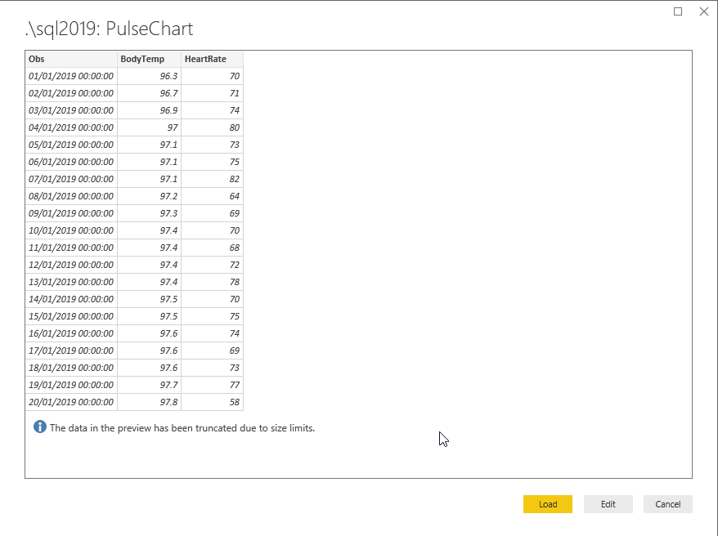This screenshot has width=718, height=536.
Task: Select the 10/01/2019 observation cell
Action: coord(71,230)
